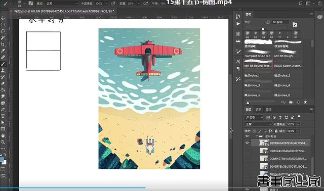Screen dimensions: 324x191
Task: Select the Lasso tool
Action: 3,31
